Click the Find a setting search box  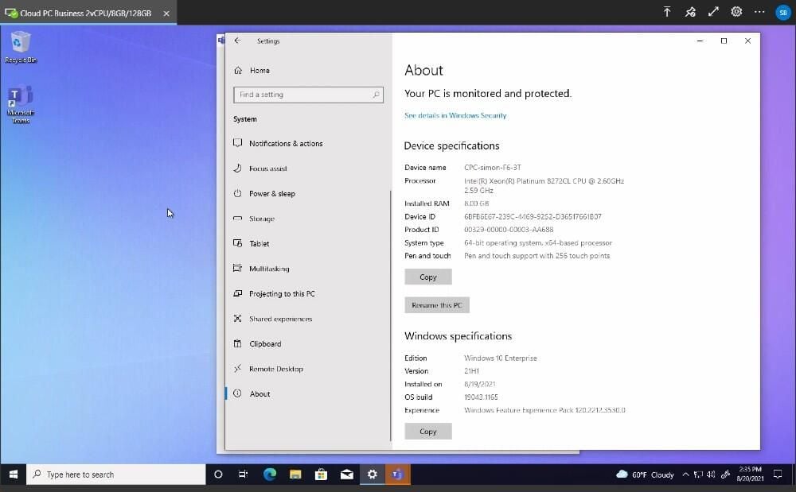(x=308, y=95)
